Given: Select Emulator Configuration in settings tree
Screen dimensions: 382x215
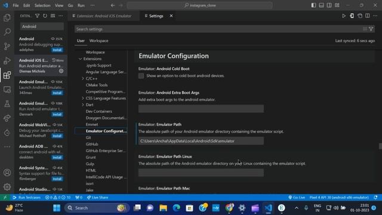Looking at the screenshot, I should coord(106,131).
